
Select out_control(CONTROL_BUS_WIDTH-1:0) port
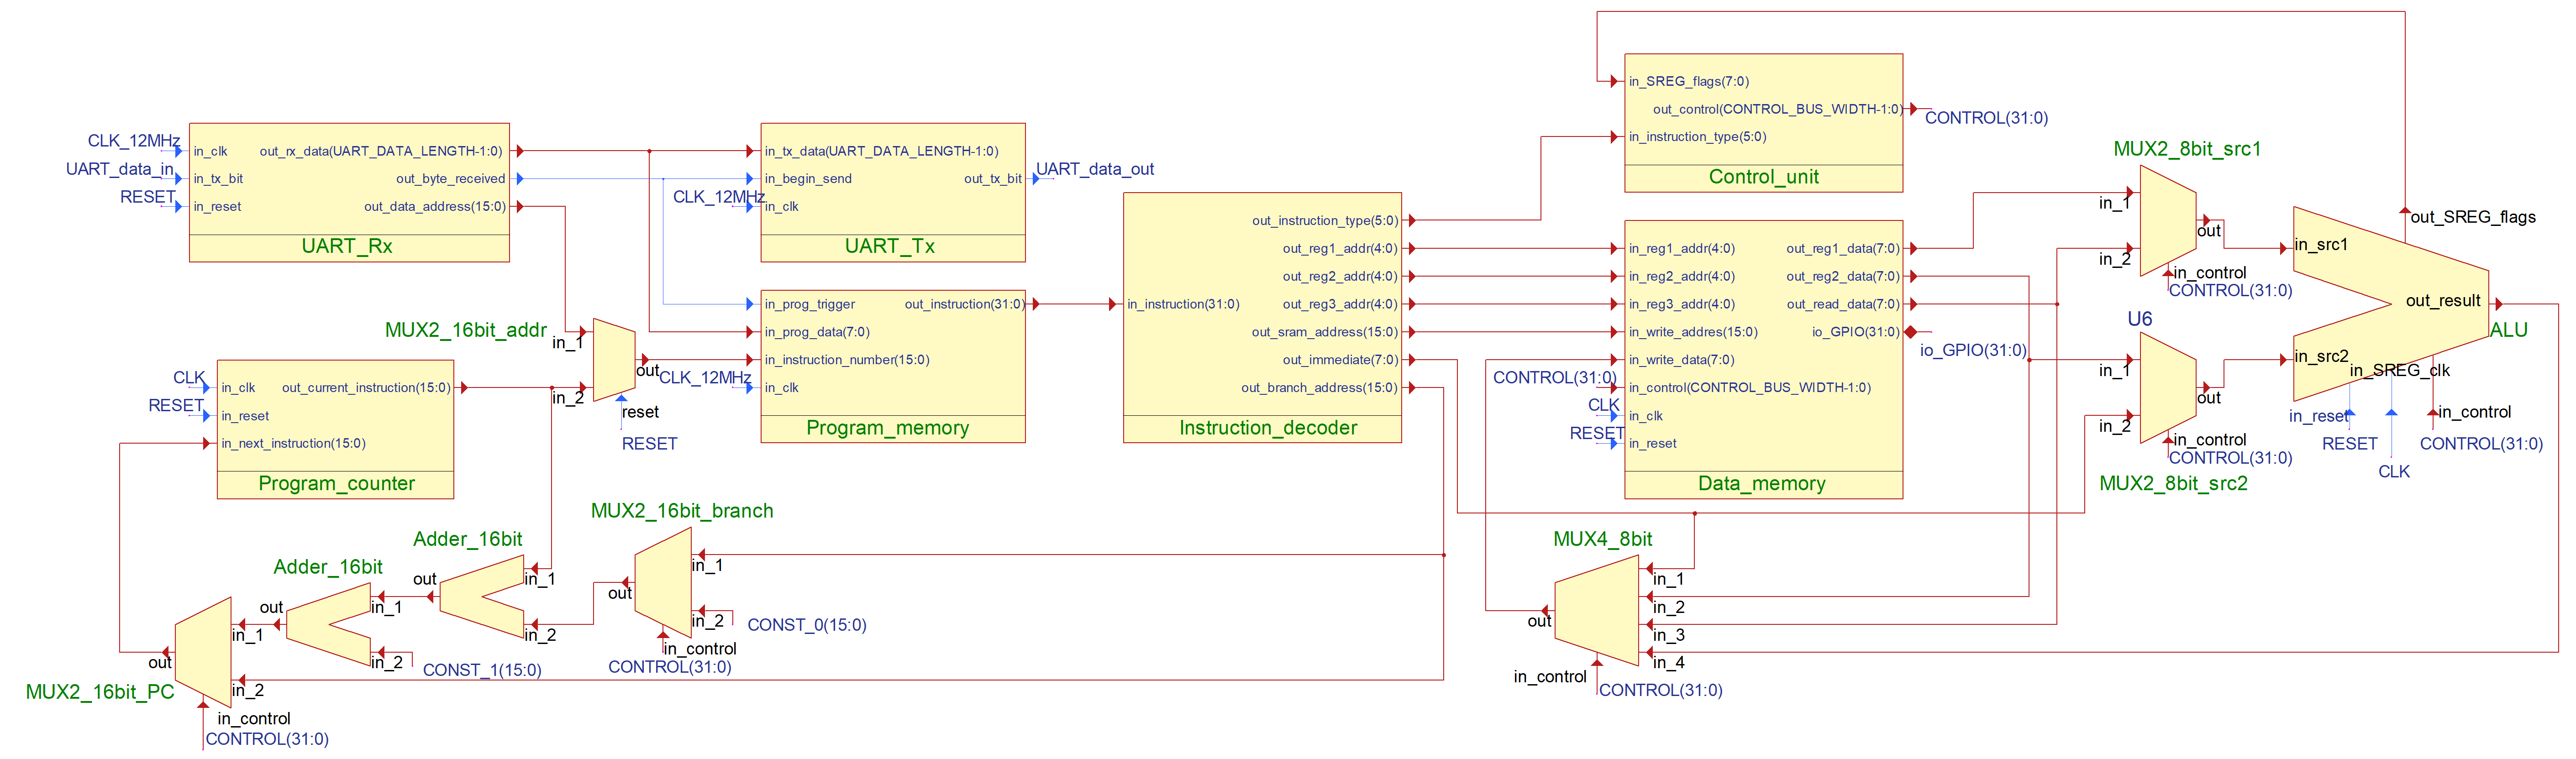pyautogui.click(x=1777, y=109)
